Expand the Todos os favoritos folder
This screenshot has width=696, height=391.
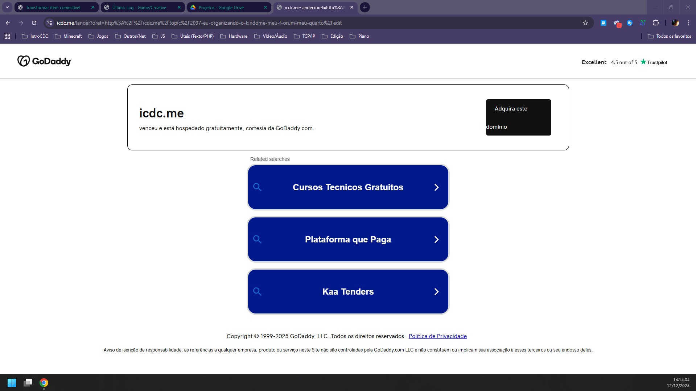tap(669, 36)
